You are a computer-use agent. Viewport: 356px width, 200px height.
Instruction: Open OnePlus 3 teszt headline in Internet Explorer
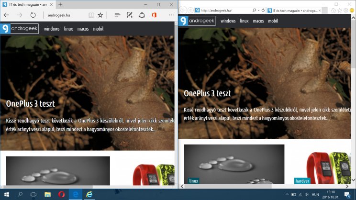point(207,93)
